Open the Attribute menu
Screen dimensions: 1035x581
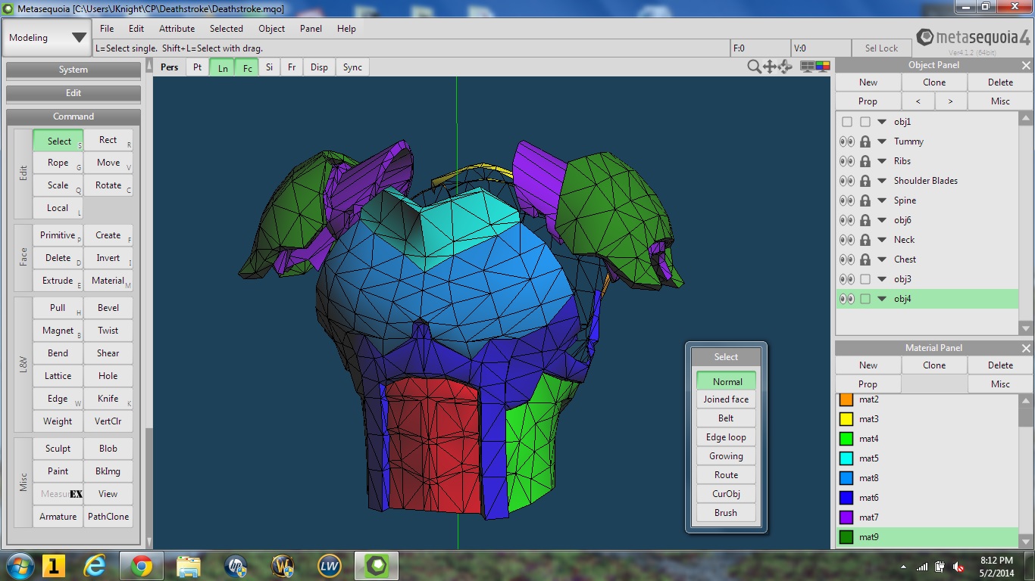177,29
